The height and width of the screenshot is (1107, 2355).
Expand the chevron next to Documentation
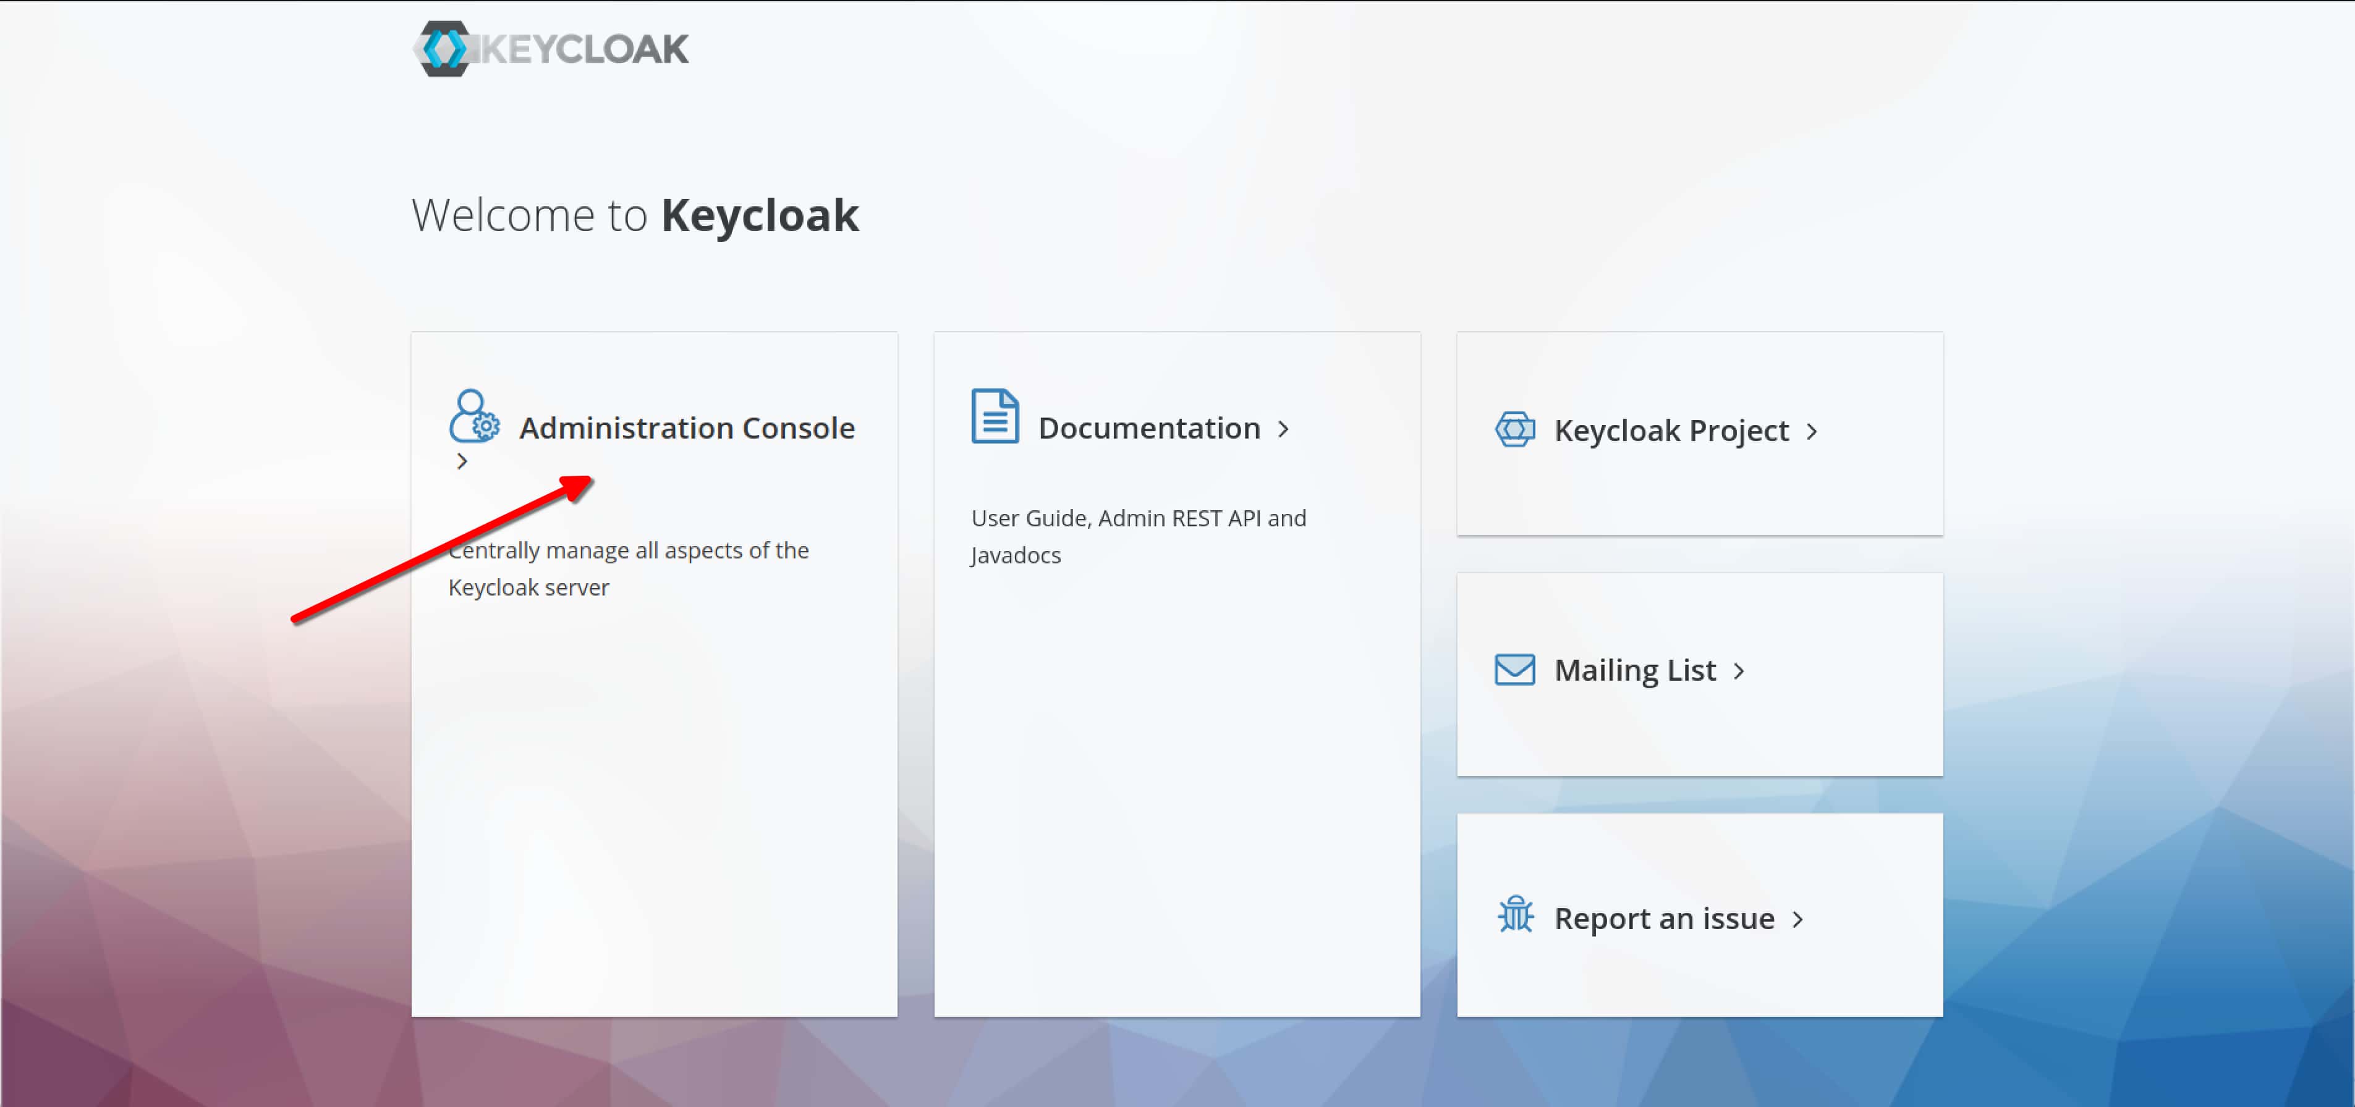(1284, 428)
